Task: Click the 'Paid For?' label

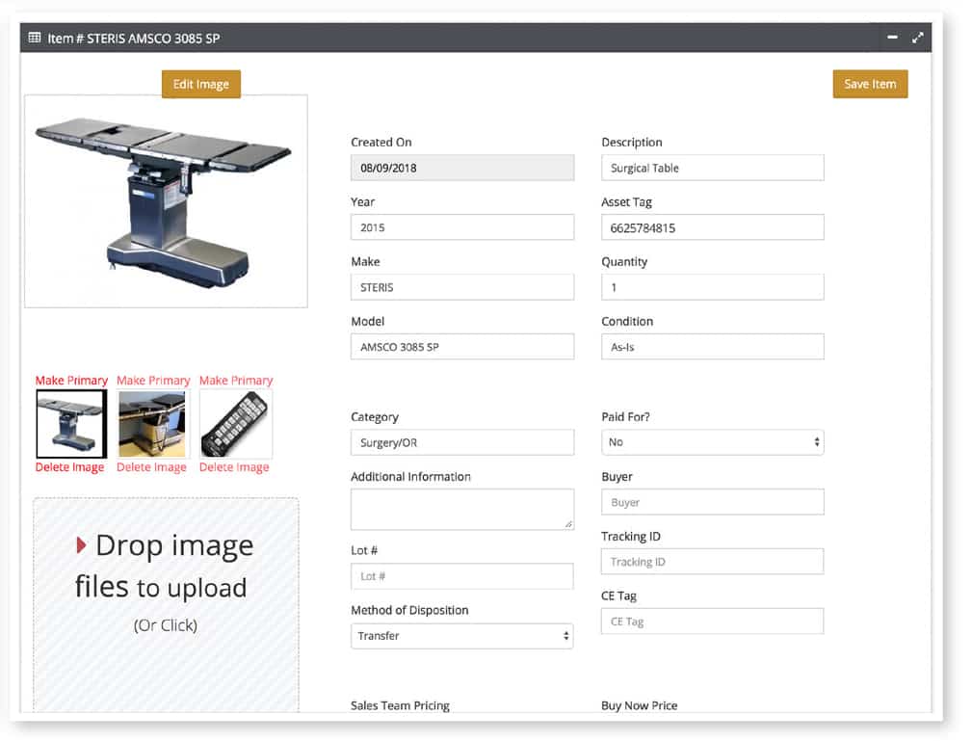Action: coord(625,416)
